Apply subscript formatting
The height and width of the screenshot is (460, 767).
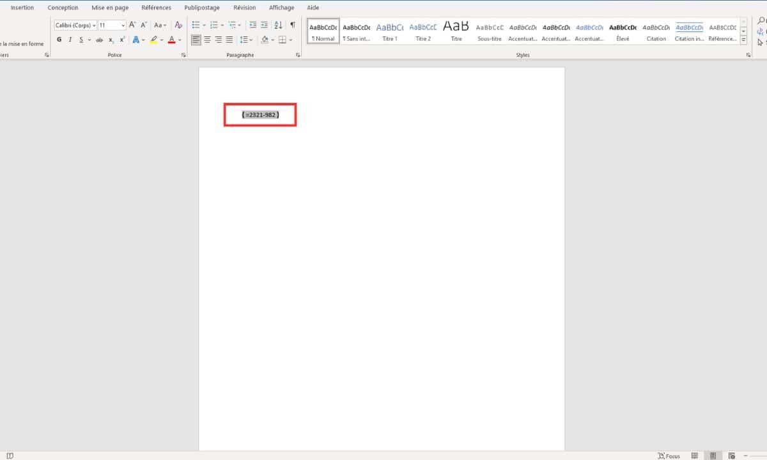[x=111, y=40]
